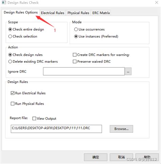Switch to the Physical Rules tab

(x=78, y=13)
